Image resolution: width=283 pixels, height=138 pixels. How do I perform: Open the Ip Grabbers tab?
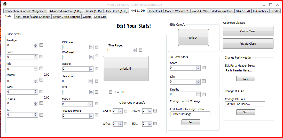(x=260, y=11)
